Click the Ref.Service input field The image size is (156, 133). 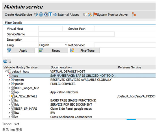[125, 45]
